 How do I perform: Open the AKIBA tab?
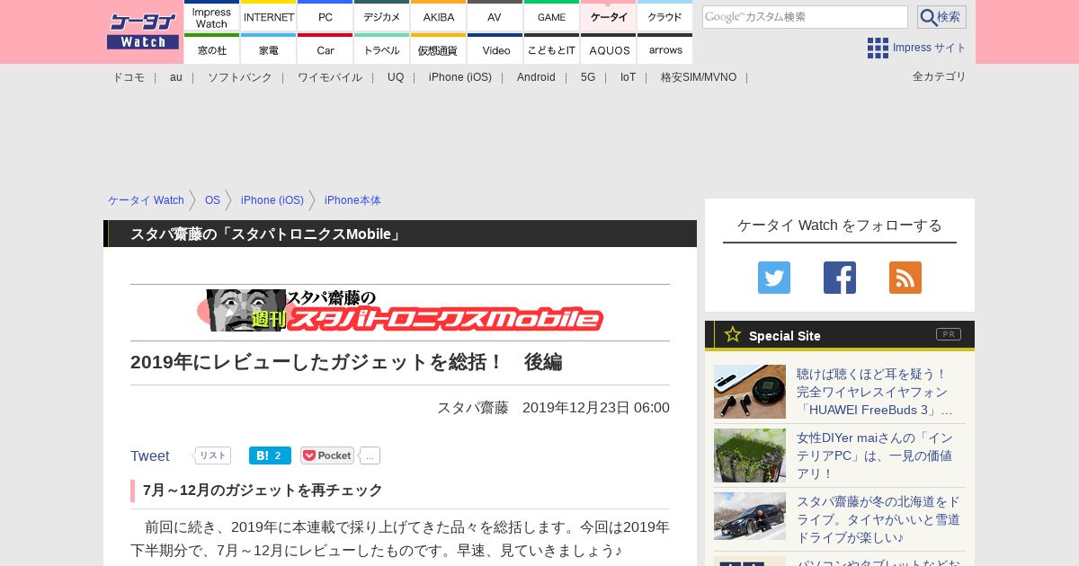point(439,16)
